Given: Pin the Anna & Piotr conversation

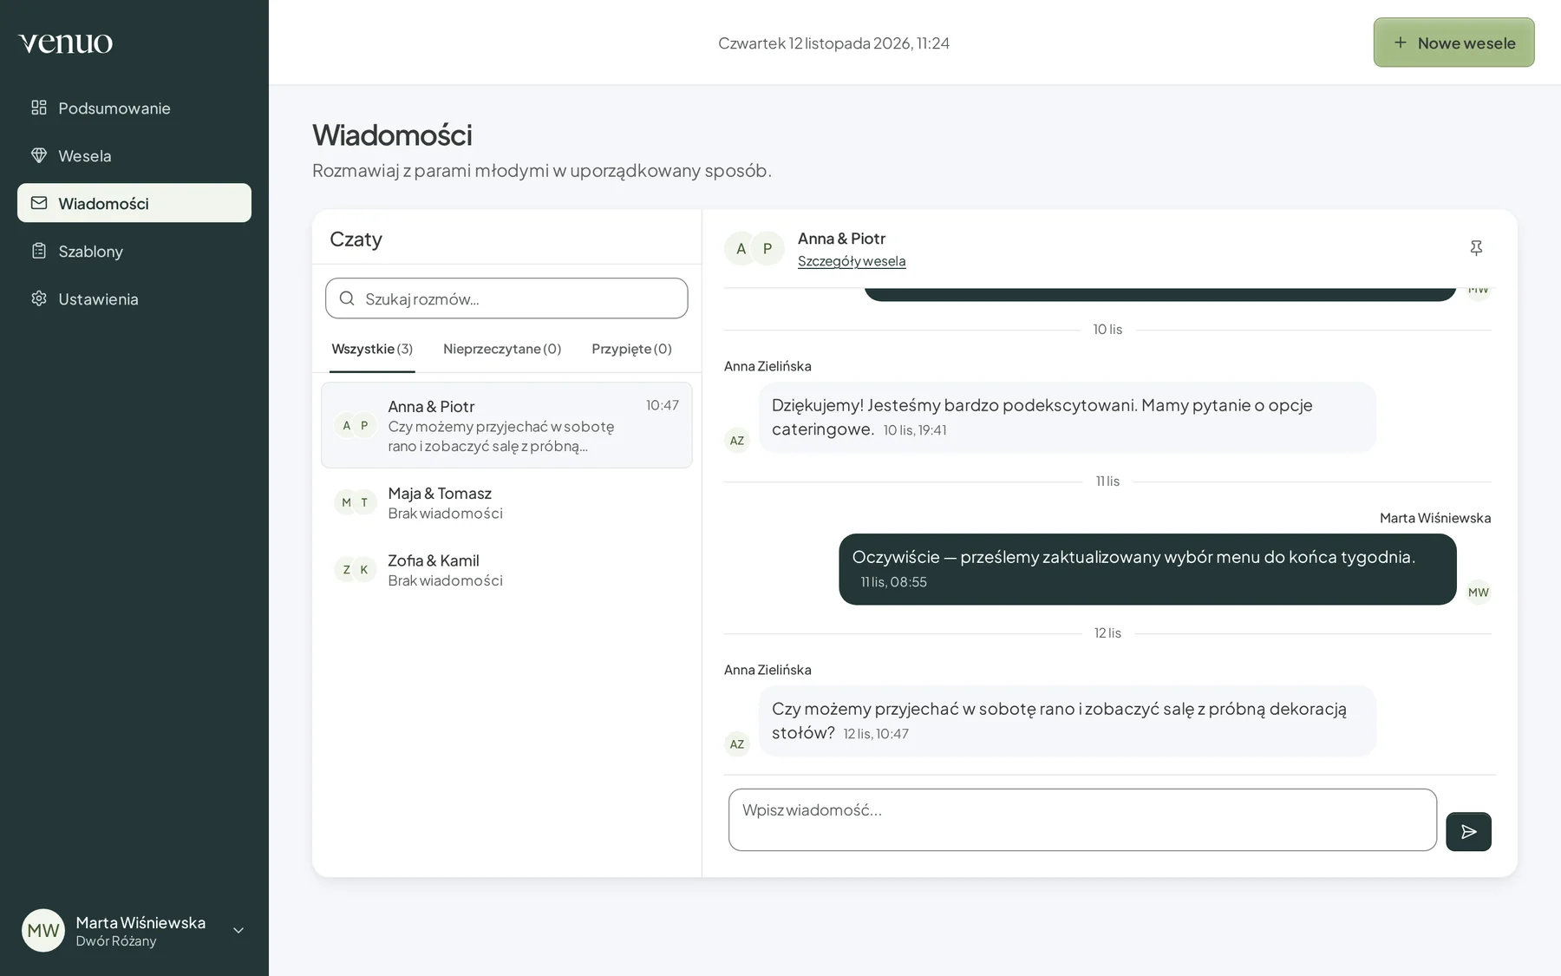Looking at the screenshot, I should pyautogui.click(x=1476, y=248).
